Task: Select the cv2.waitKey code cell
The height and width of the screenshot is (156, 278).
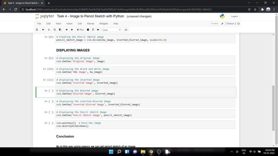Action: pos(145,124)
